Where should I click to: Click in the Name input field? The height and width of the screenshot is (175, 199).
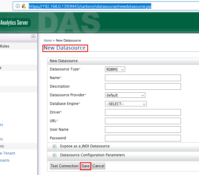click(x=143, y=78)
